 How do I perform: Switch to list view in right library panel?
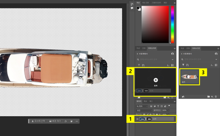coord(217,65)
